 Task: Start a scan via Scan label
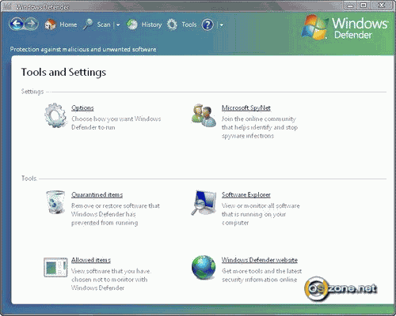pyautogui.click(x=104, y=24)
